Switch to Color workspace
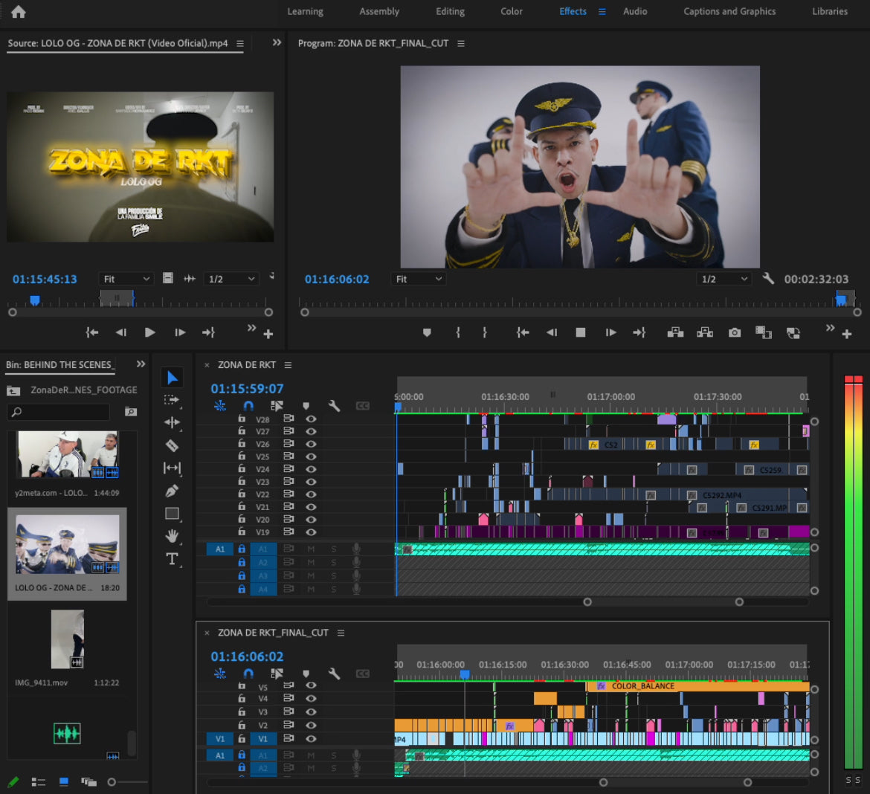Viewport: 870px width, 794px height. [511, 11]
